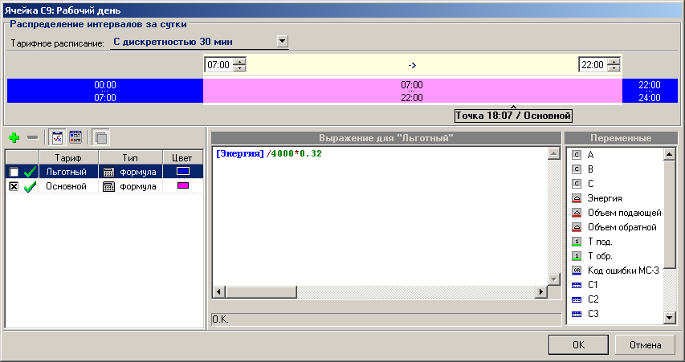The height and width of the screenshot is (362, 685).
Task: Click green checkmark in Льготный row
Action: pyautogui.click(x=30, y=172)
